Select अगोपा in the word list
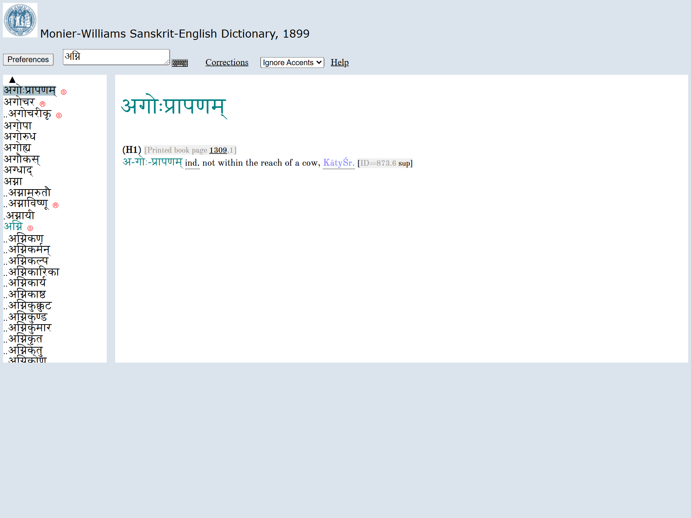 pos(18,125)
